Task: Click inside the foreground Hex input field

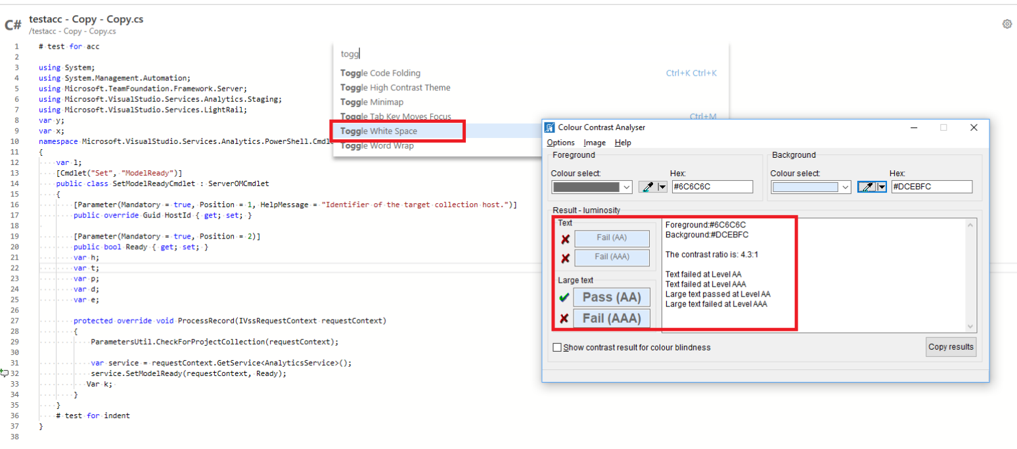Action: click(712, 187)
